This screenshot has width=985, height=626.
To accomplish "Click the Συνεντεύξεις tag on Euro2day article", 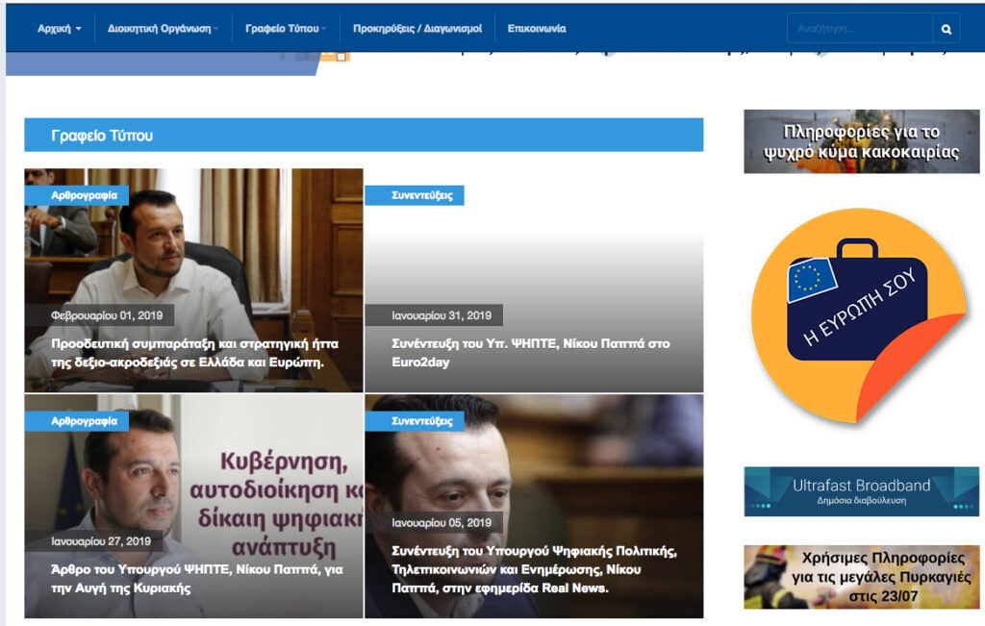I will pyautogui.click(x=415, y=195).
